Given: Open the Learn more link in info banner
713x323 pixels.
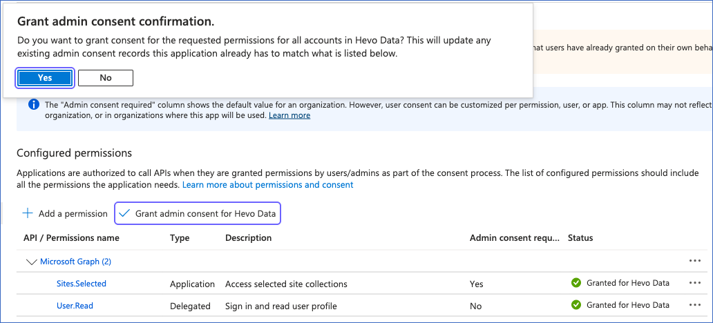Looking at the screenshot, I should point(289,115).
